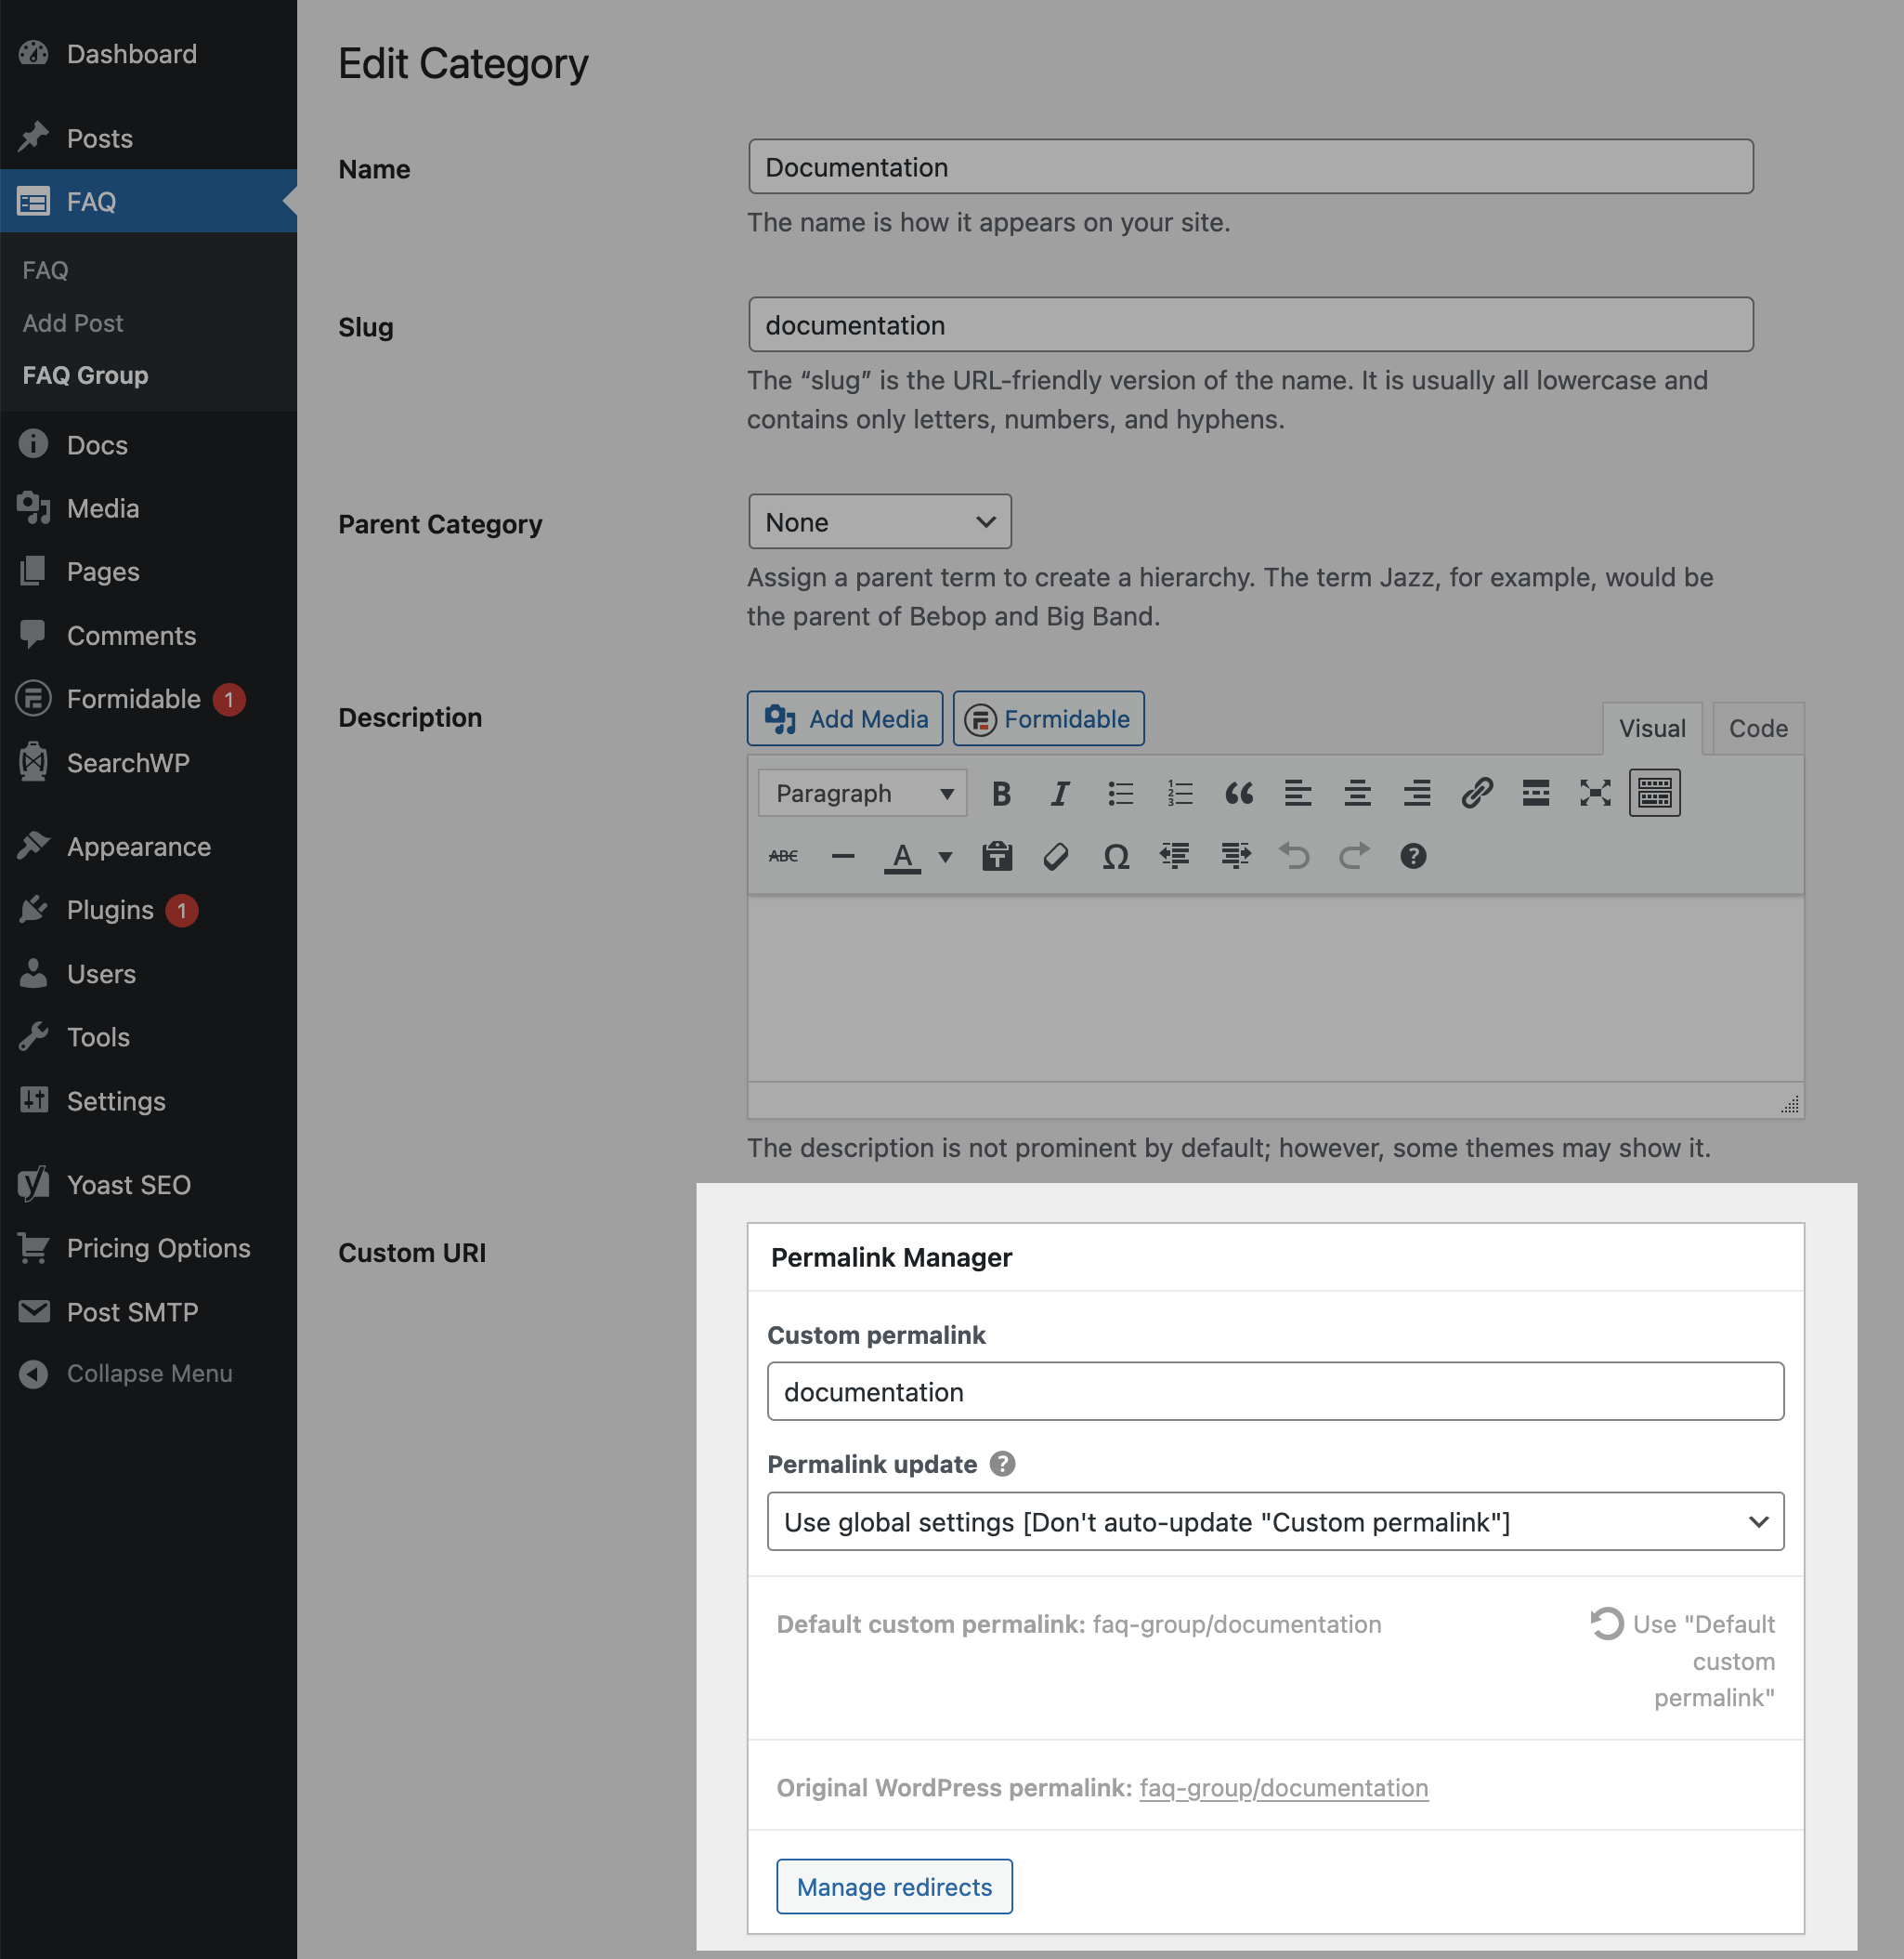This screenshot has width=1904, height=1959.
Task: Open Yoast SEO menu in sidebar
Action: (128, 1185)
